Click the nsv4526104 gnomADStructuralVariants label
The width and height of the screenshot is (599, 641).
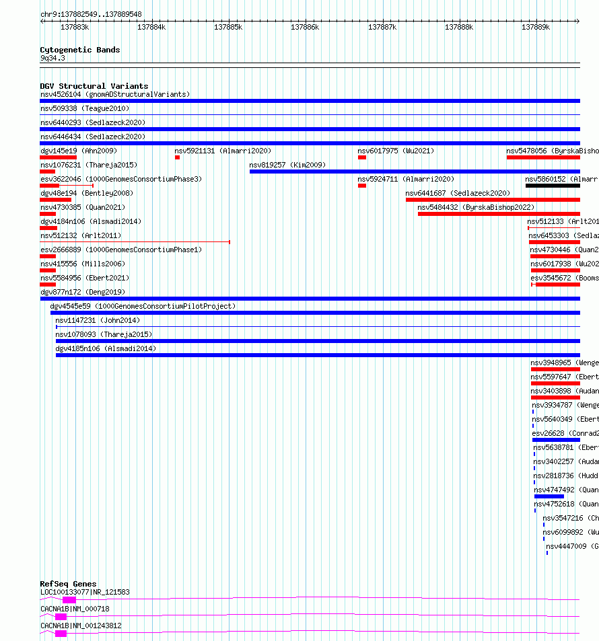[x=115, y=94]
